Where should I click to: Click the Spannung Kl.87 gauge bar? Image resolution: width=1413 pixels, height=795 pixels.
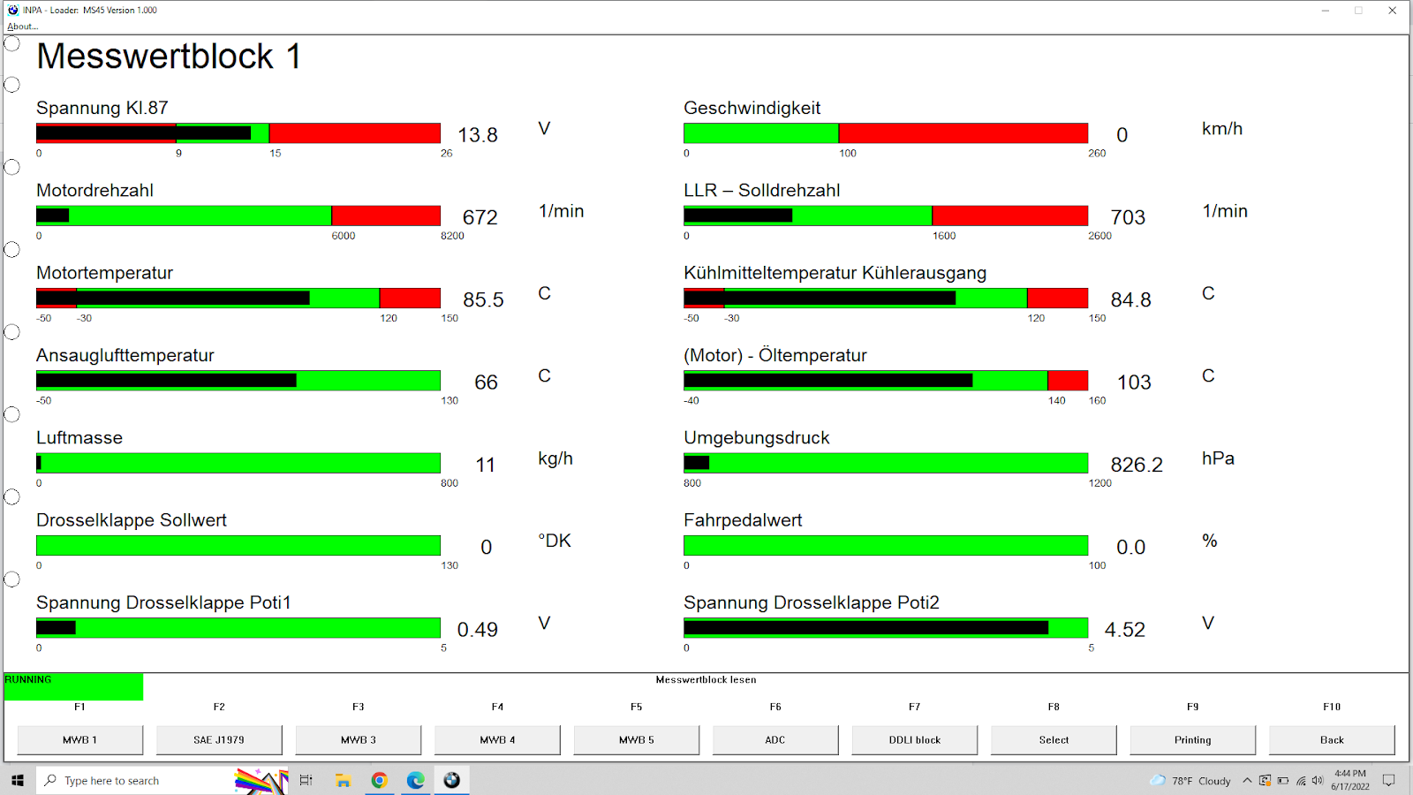pyautogui.click(x=238, y=133)
